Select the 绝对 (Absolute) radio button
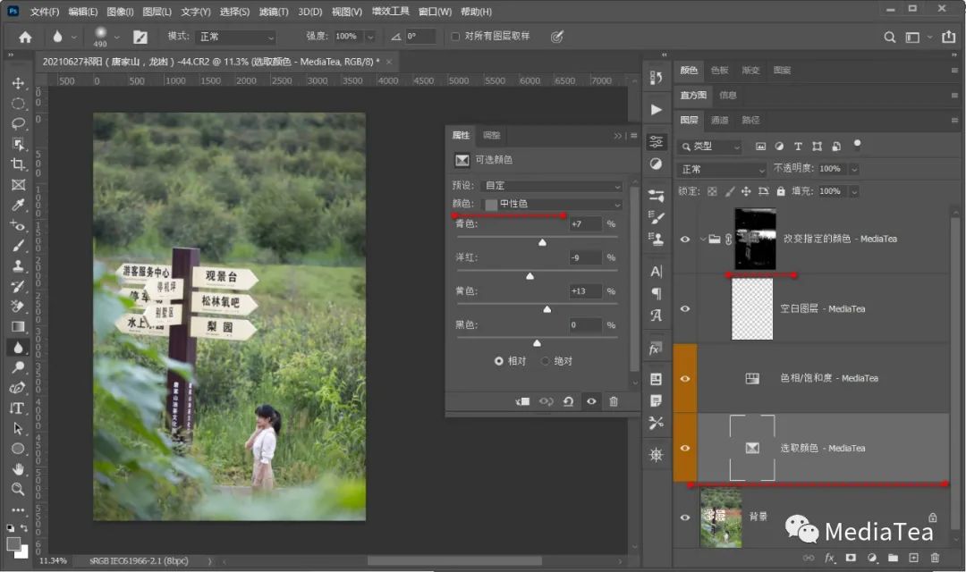The image size is (966, 572). coord(545,361)
